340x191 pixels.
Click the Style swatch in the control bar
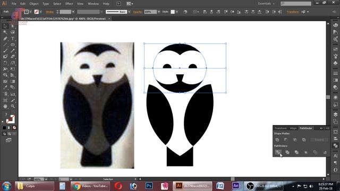point(173,12)
